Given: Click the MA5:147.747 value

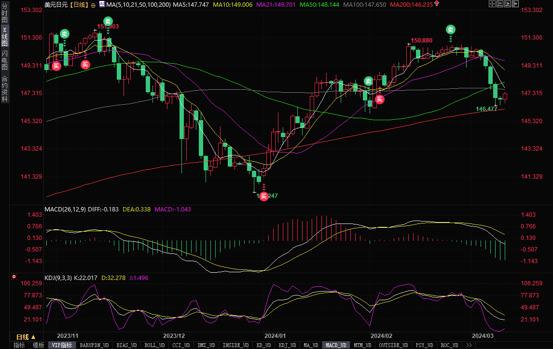Looking at the screenshot, I should [191, 5].
